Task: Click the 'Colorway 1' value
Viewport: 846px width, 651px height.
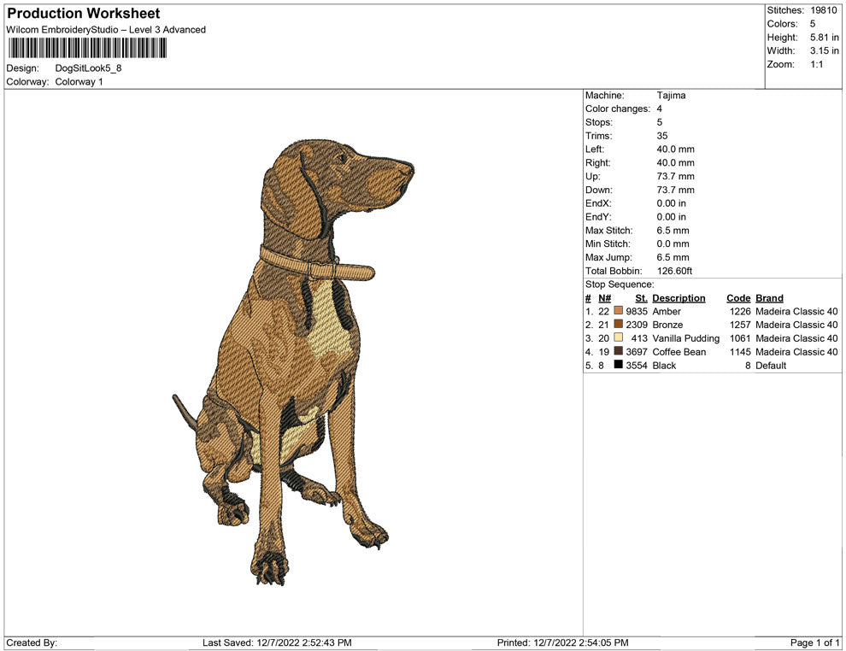Action: tap(79, 82)
